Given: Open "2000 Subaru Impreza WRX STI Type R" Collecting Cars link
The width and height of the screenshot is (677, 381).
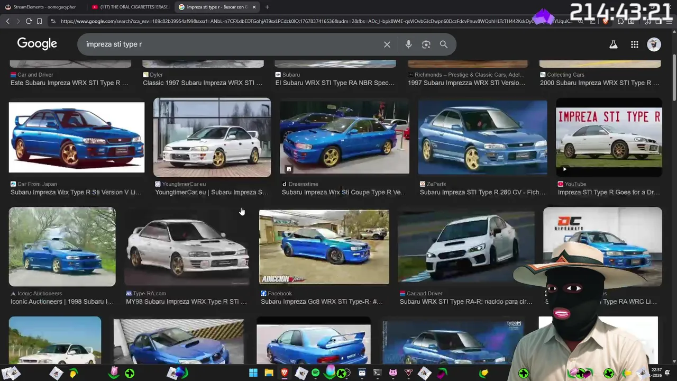Looking at the screenshot, I should coord(599,83).
